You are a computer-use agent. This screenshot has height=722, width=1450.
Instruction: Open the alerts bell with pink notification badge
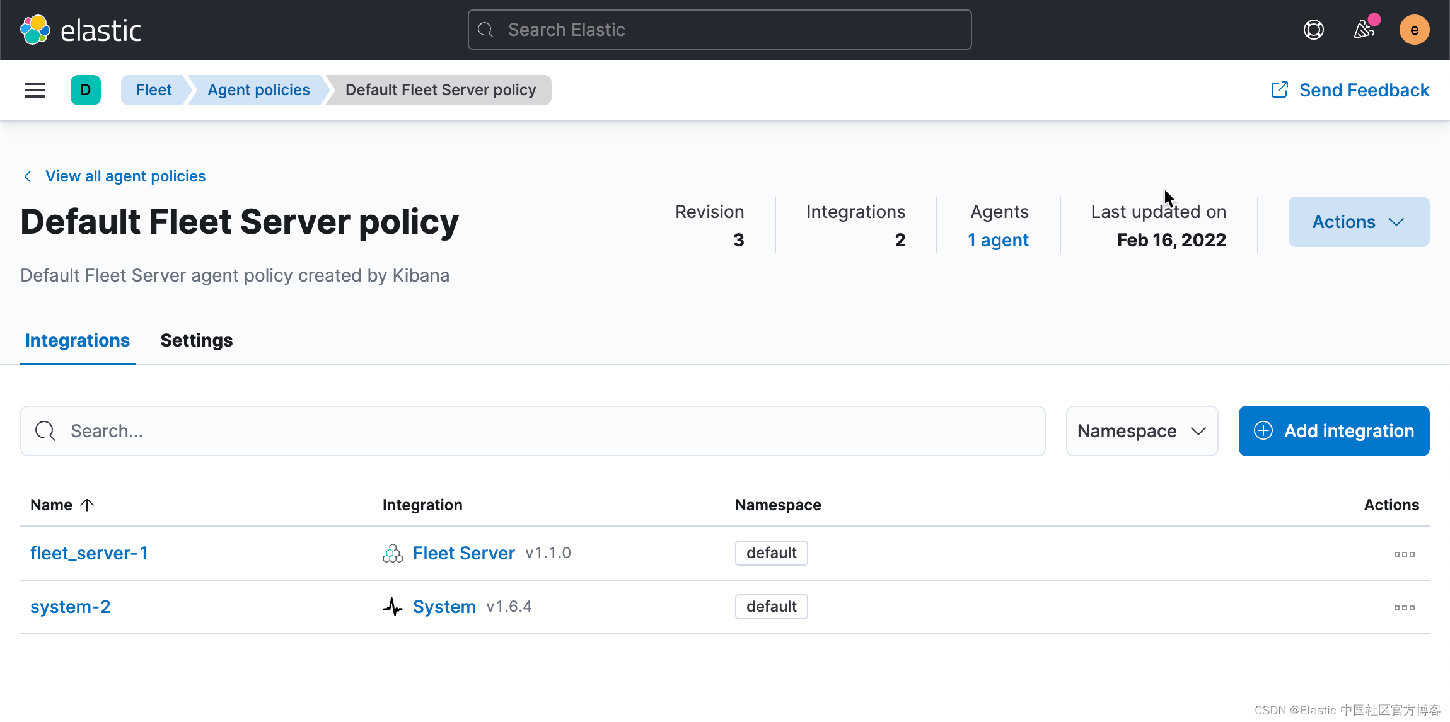(x=1364, y=29)
